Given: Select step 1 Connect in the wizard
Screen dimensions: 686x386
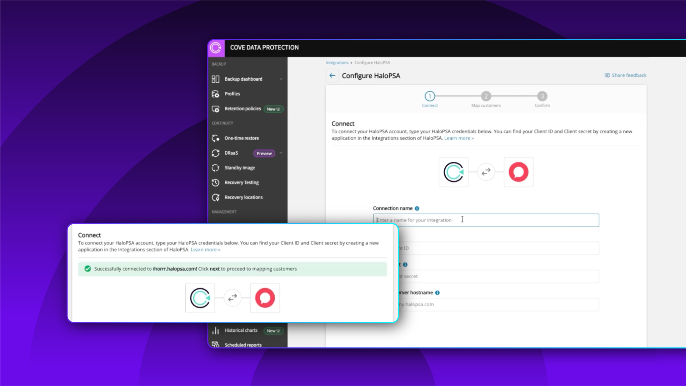Looking at the screenshot, I should [x=430, y=99].
